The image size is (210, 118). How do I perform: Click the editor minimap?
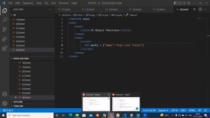coord(202,19)
